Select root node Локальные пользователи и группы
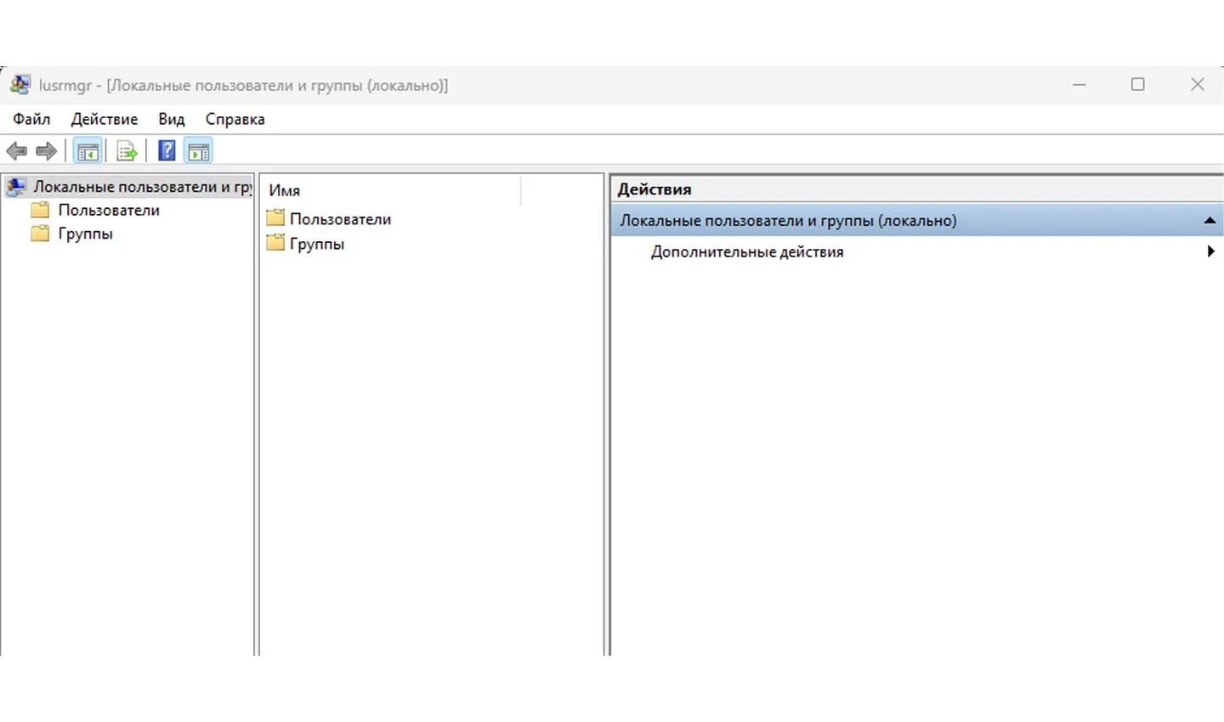 point(143,187)
